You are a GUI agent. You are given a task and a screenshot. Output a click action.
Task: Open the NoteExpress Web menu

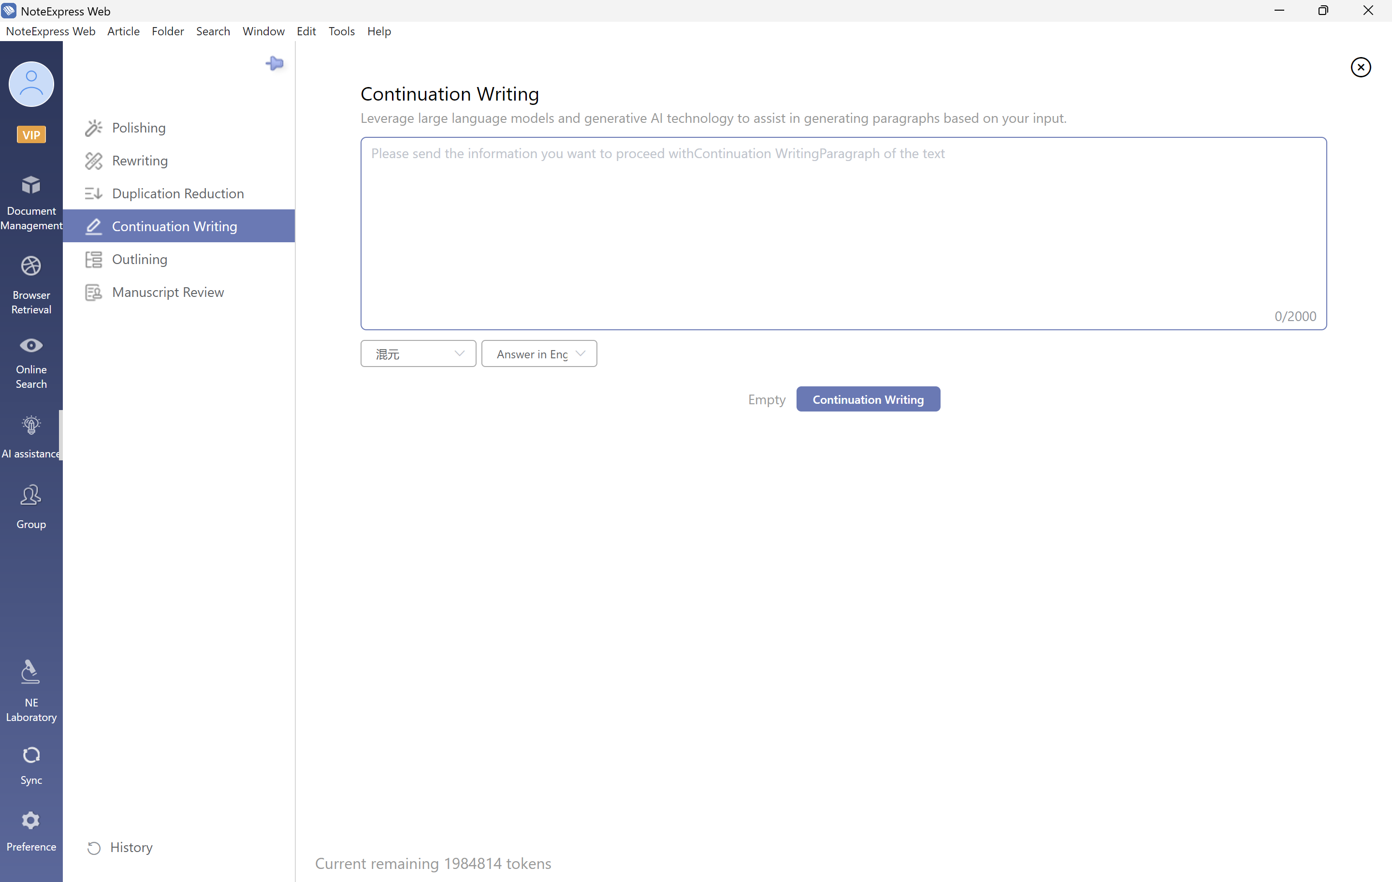coord(51,31)
